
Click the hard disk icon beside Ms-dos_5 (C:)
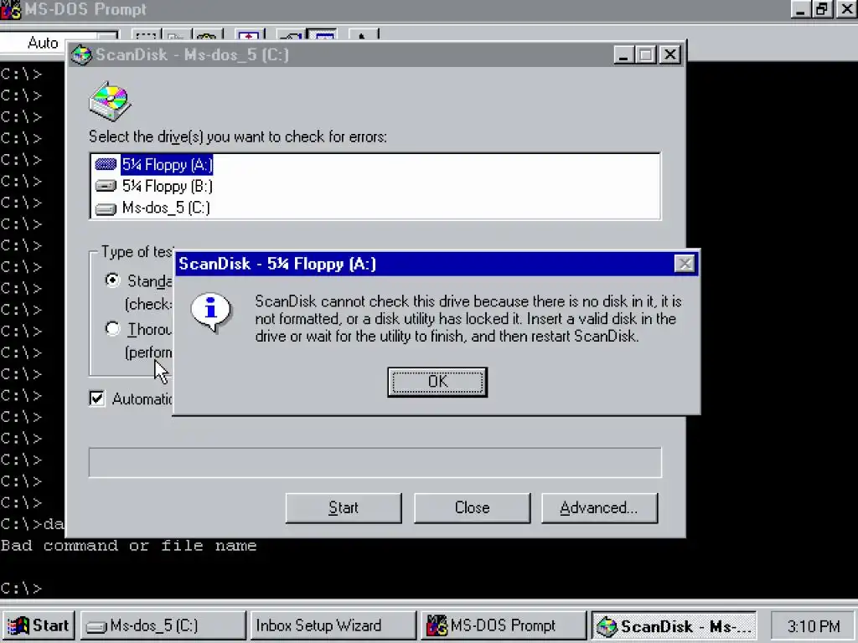click(x=106, y=208)
